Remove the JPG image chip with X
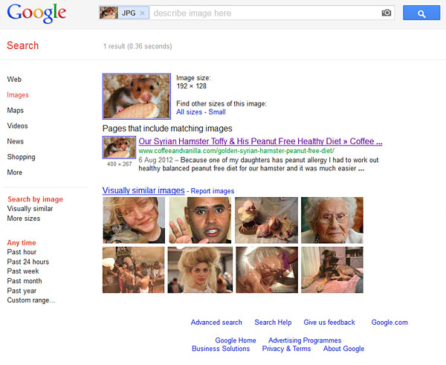 click(x=142, y=13)
